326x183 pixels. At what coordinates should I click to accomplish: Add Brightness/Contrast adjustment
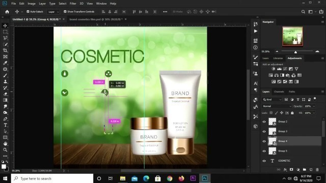tap(274, 69)
